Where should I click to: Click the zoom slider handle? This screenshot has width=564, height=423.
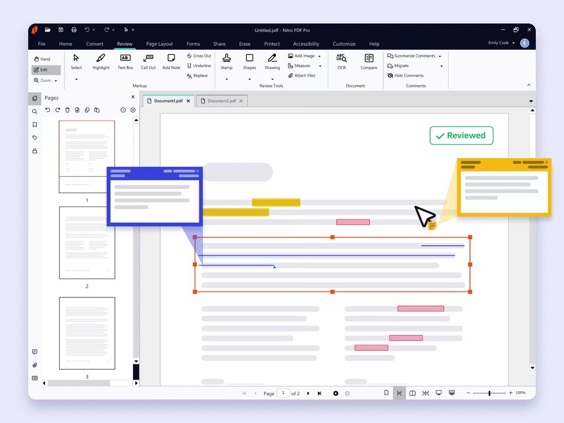[489, 393]
